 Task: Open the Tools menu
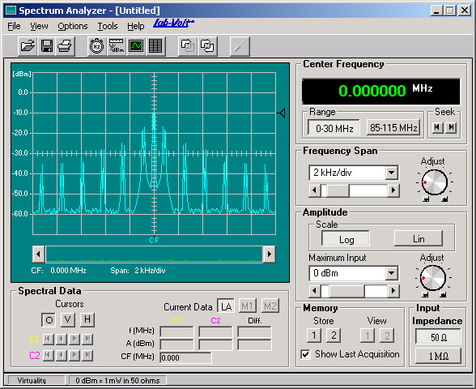click(108, 26)
